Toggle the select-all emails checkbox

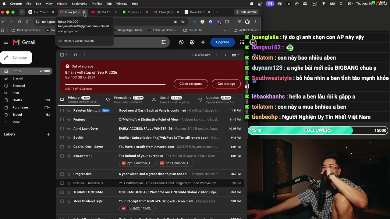click(62, 55)
